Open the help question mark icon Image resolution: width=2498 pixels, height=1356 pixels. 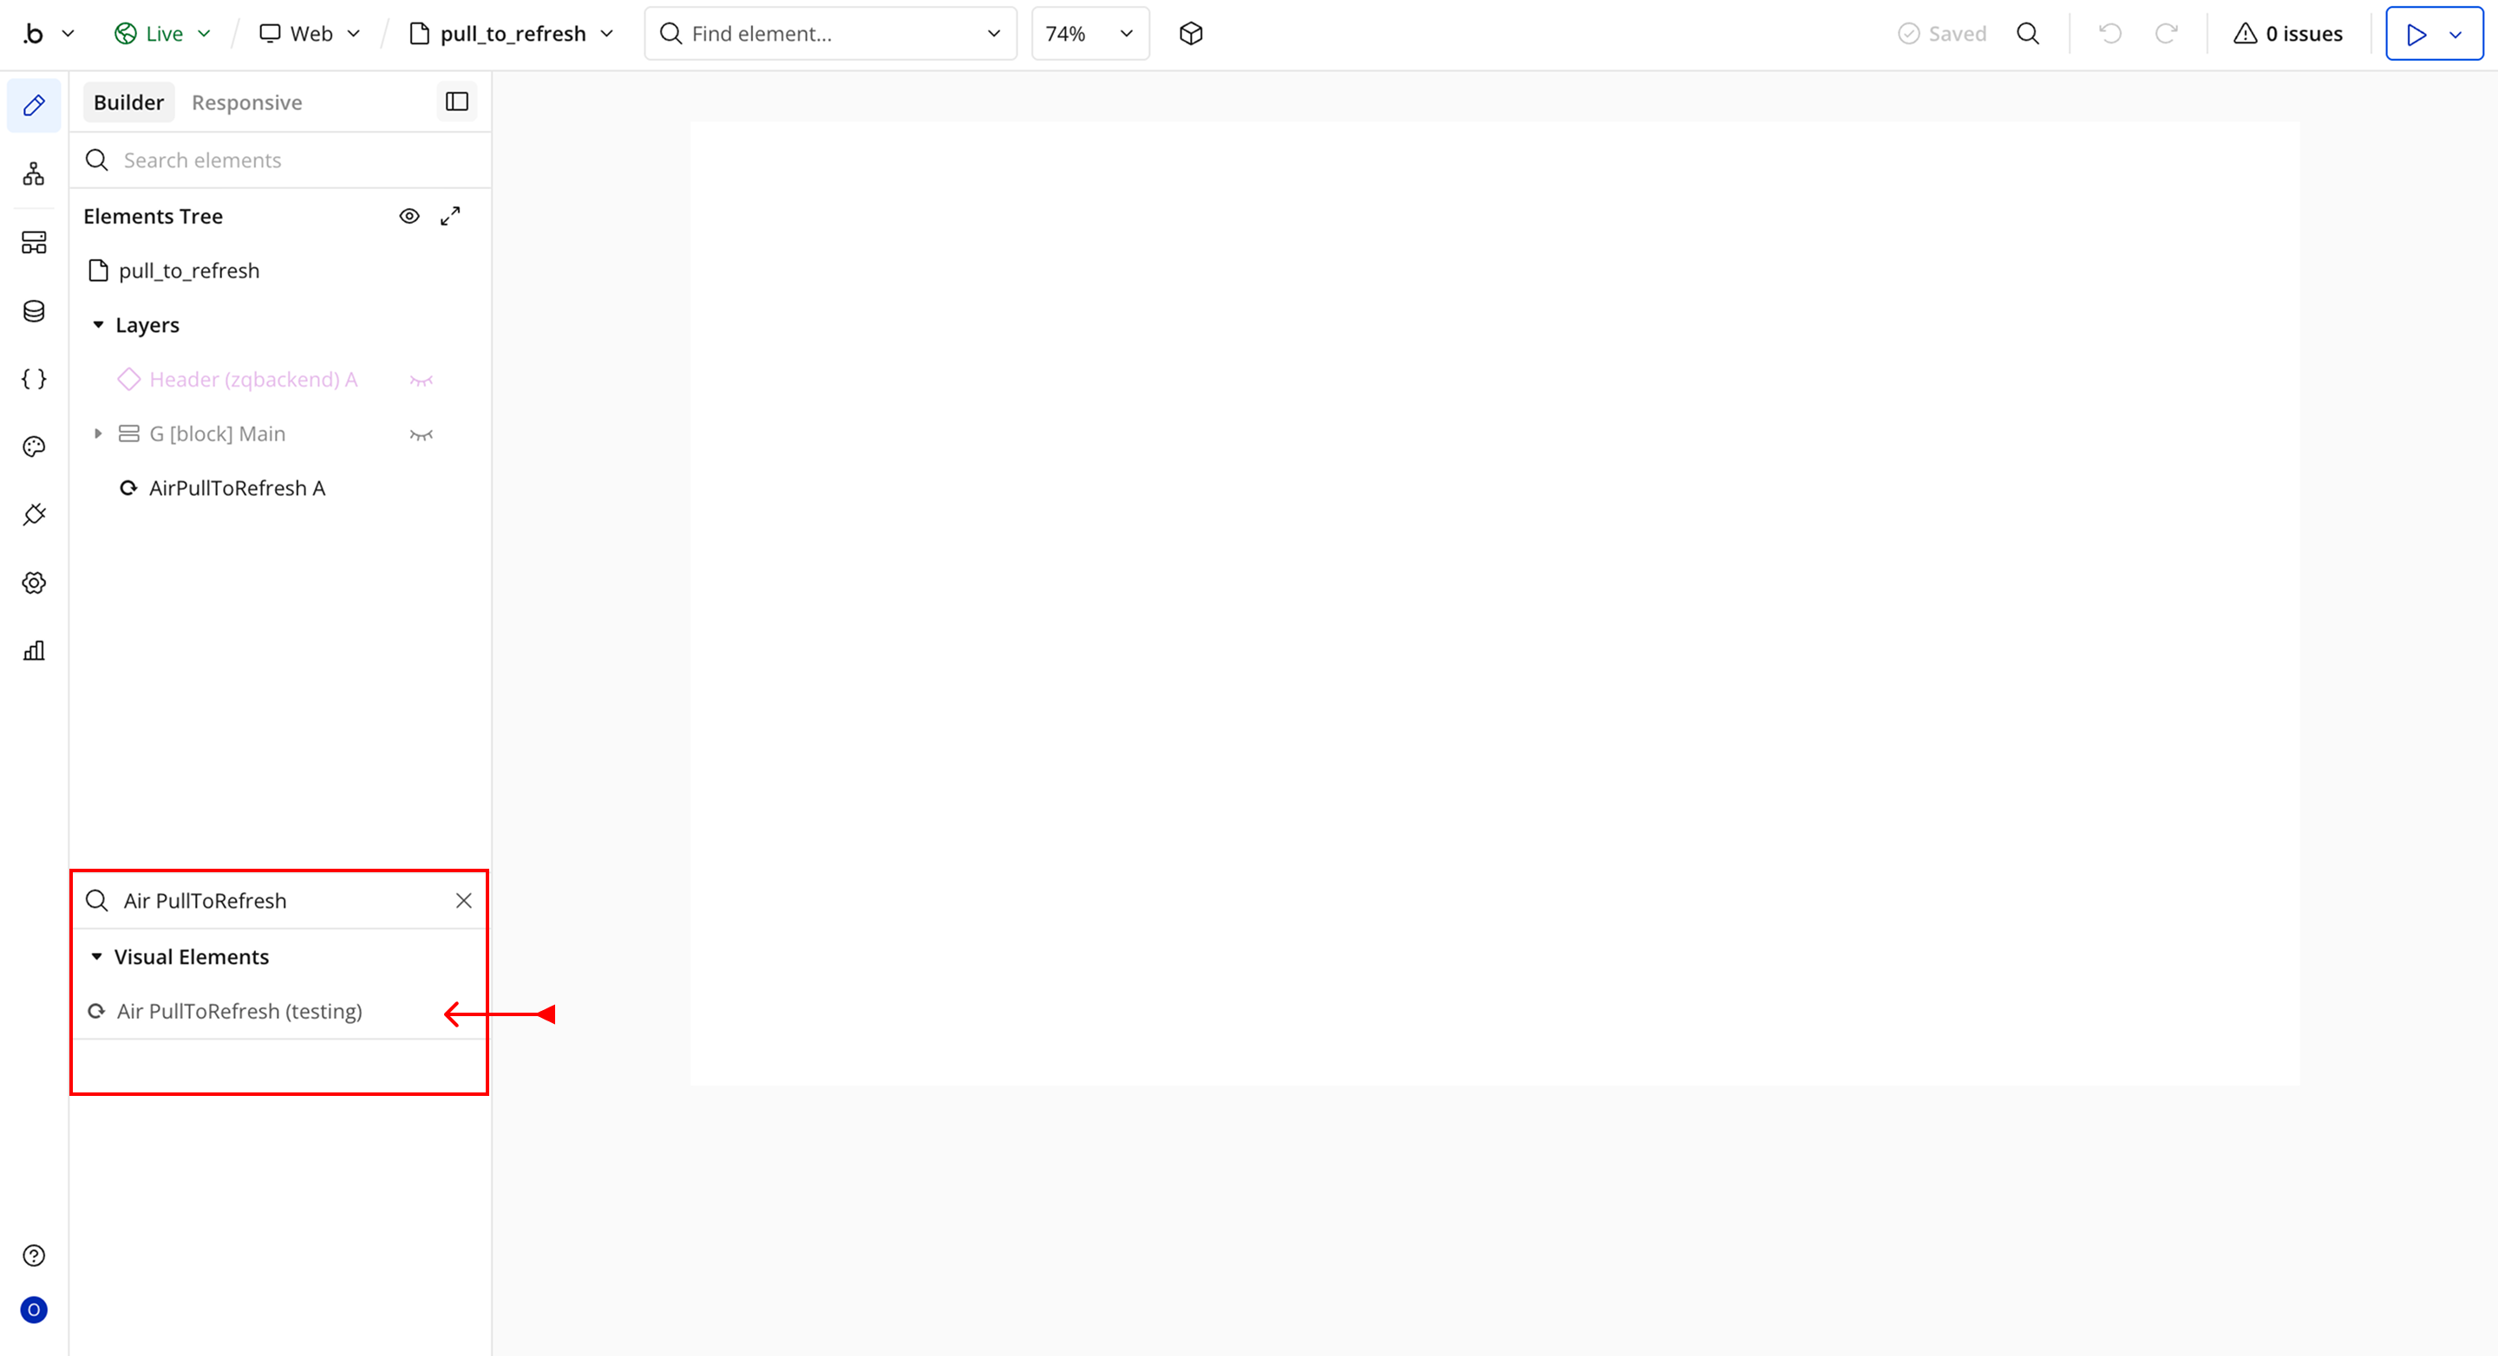[34, 1255]
